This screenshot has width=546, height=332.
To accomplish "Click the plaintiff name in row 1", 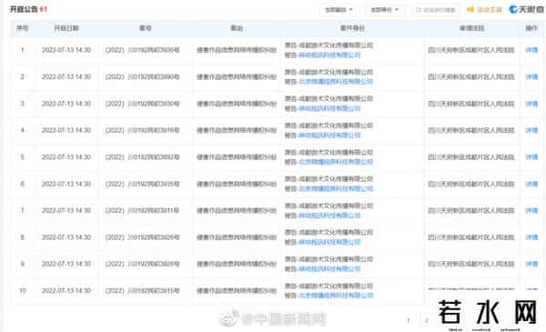I will [336, 45].
